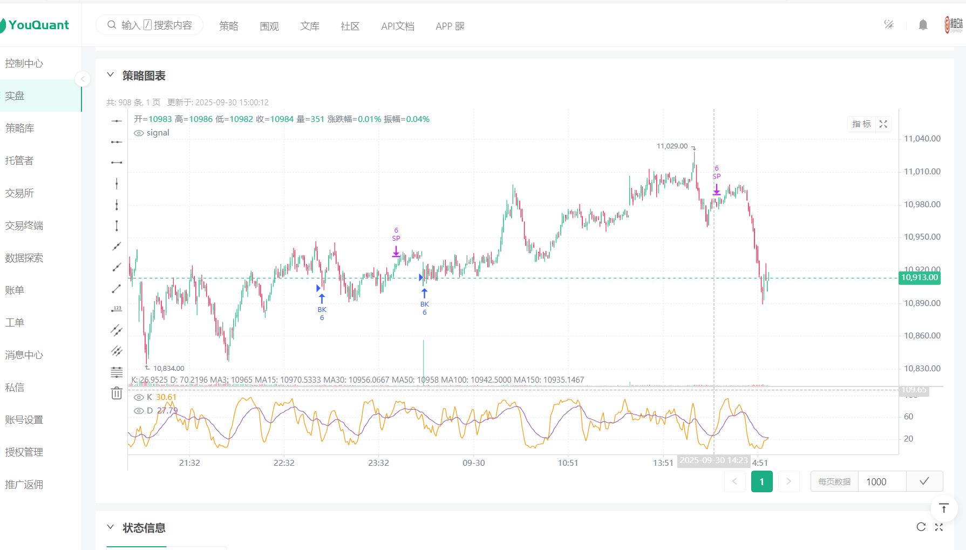Toggle visibility of the K line

[x=139, y=397]
